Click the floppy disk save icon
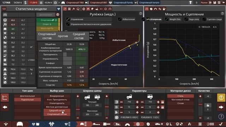This screenshot has width=226, height=127. 215,2
